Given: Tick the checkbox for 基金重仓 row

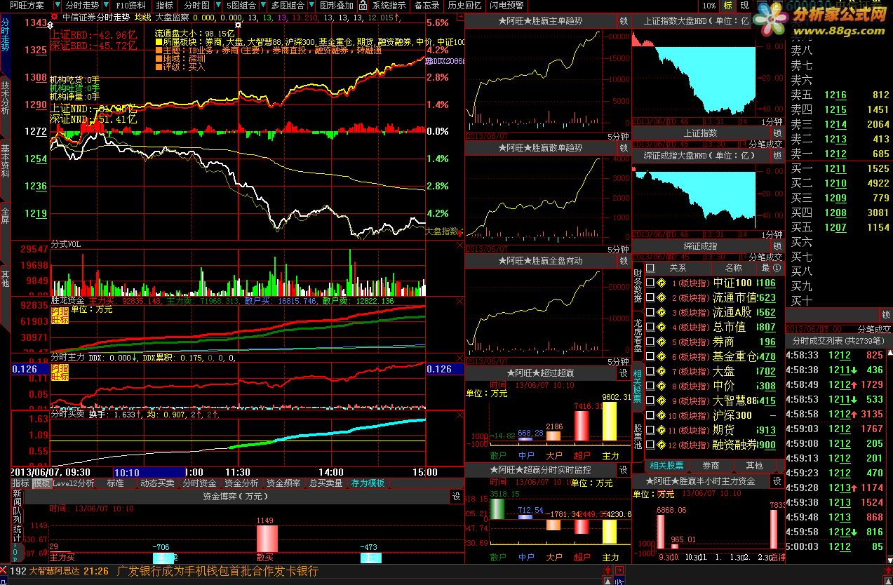Looking at the screenshot, I should coord(650,356).
